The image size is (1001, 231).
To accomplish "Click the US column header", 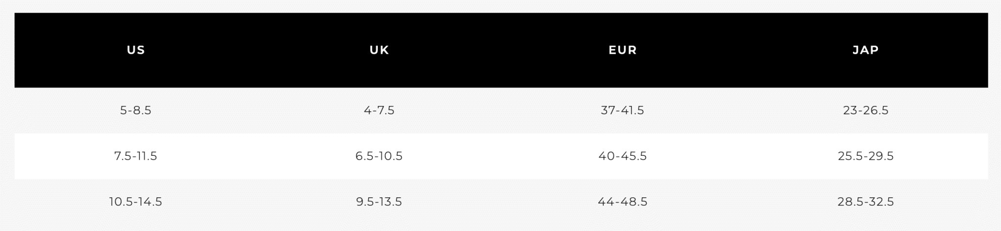I will (136, 50).
